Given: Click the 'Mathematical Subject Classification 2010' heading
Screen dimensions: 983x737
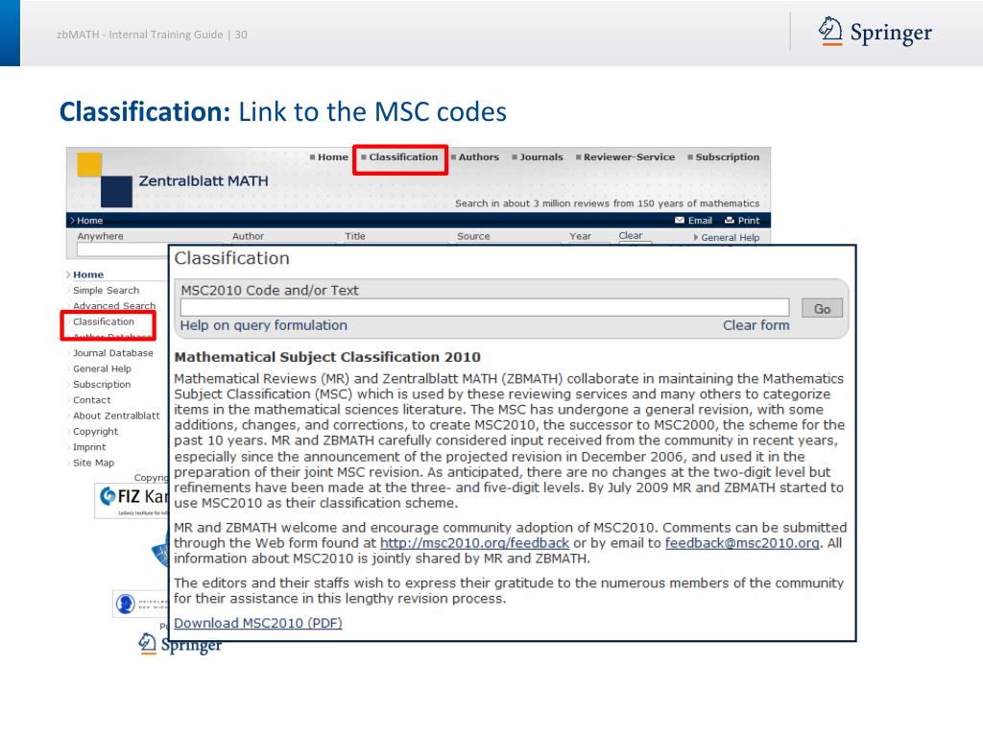Looking at the screenshot, I should pos(327,357).
